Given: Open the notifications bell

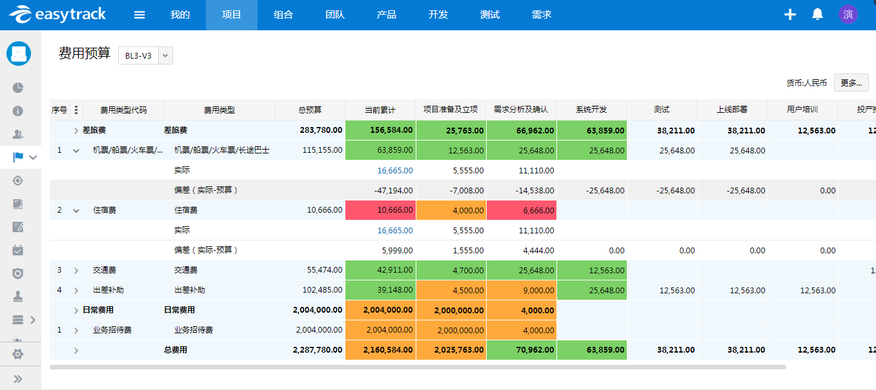Looking at the screenshot, I should (x=817, y=14).
